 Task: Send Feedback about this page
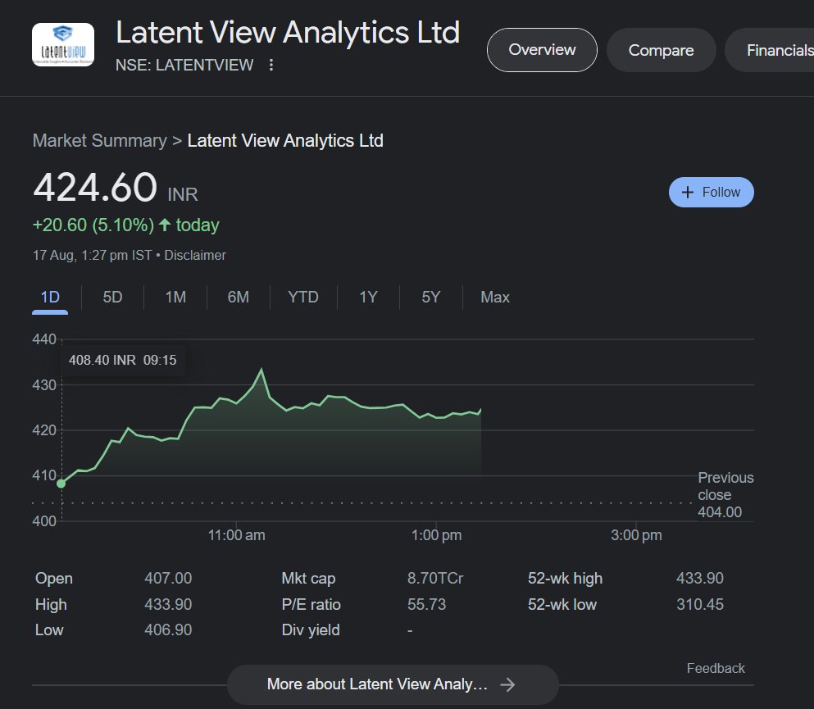(x=715, y=668)
